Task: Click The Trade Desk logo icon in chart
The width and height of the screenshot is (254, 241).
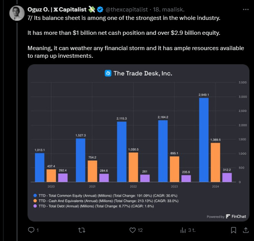Action: pos(108,73)
